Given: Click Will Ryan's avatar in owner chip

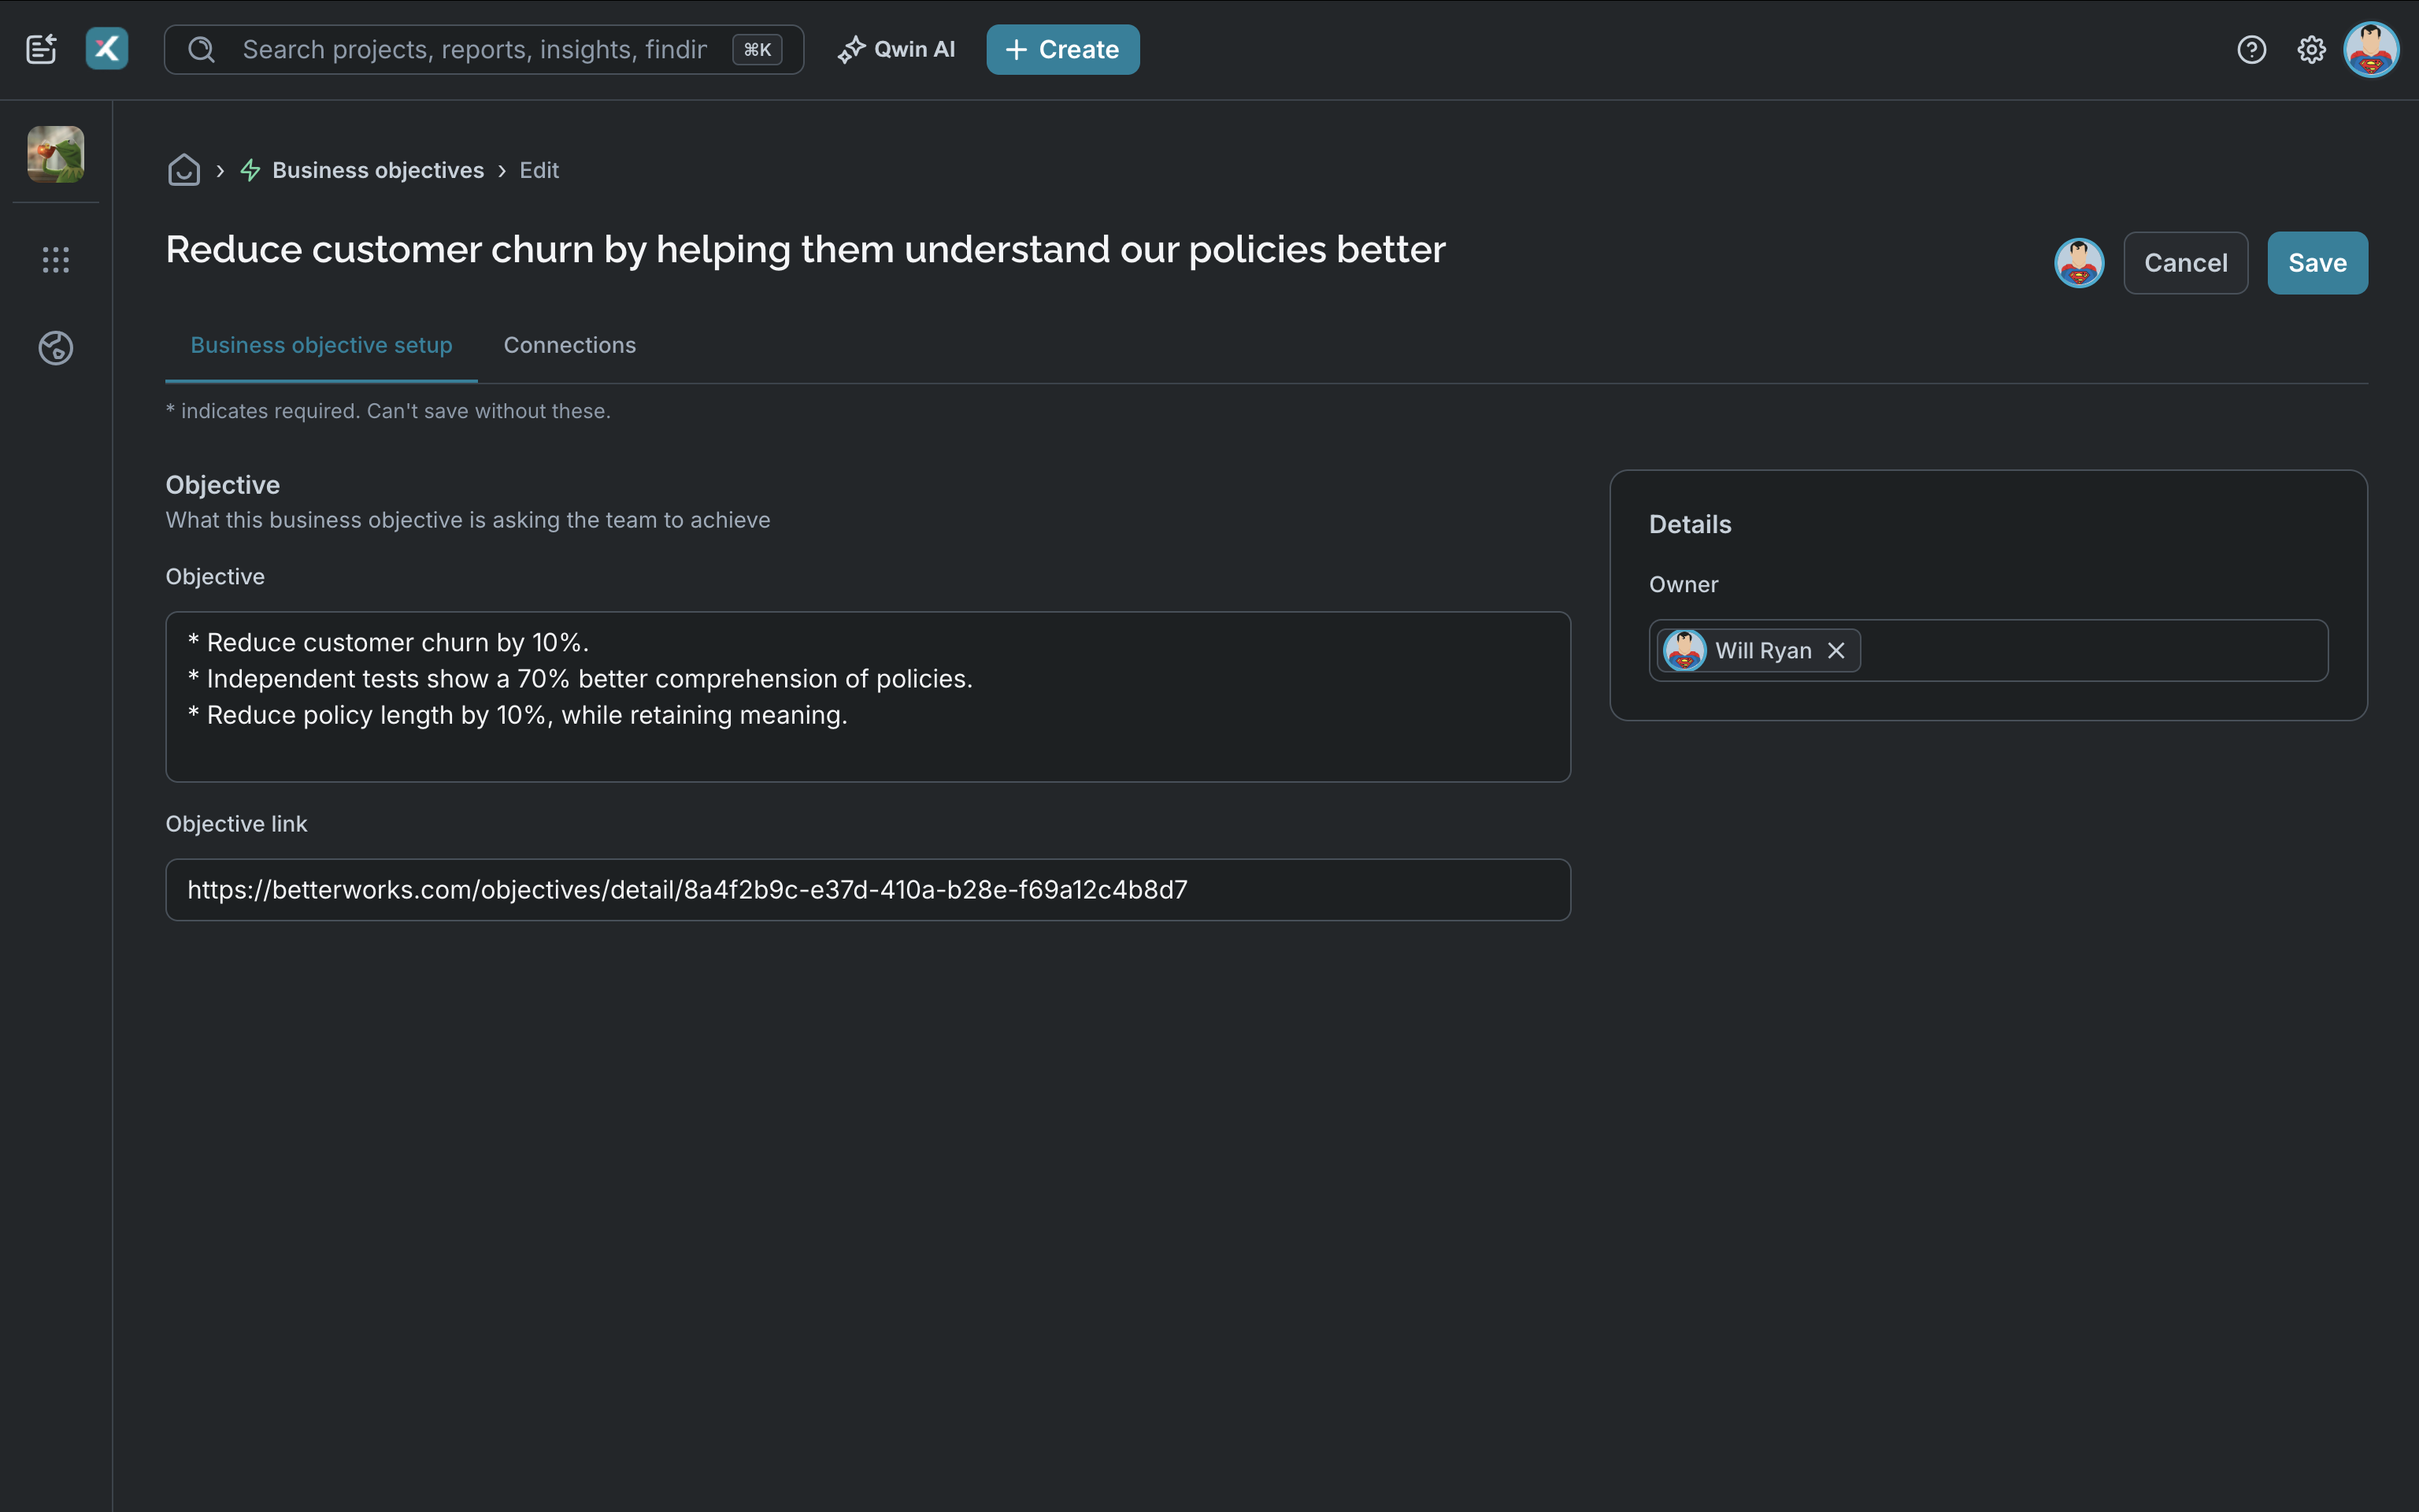Looking at the screenshot, I should (1684, 651).
